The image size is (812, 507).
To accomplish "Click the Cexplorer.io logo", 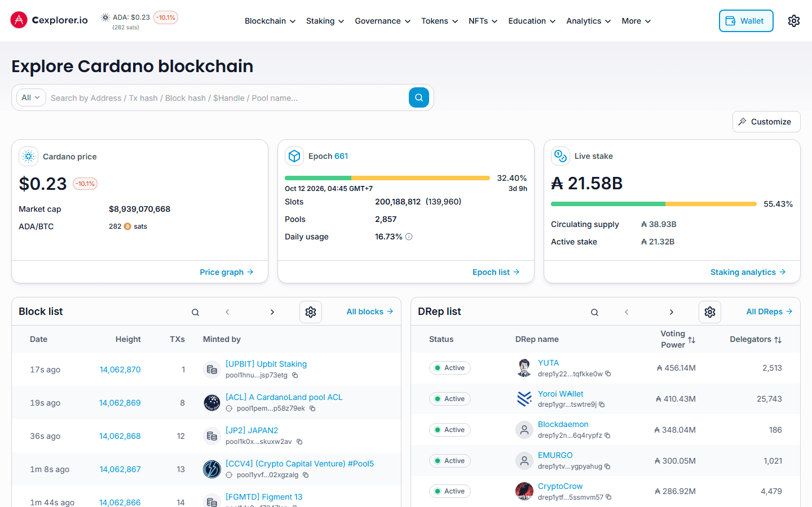I will tap(49, 20).
